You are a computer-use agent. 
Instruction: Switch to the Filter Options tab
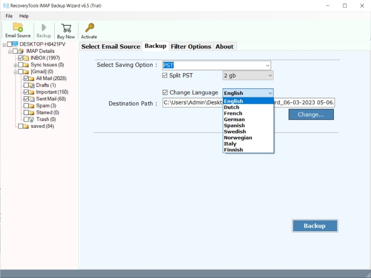[191, 46]
